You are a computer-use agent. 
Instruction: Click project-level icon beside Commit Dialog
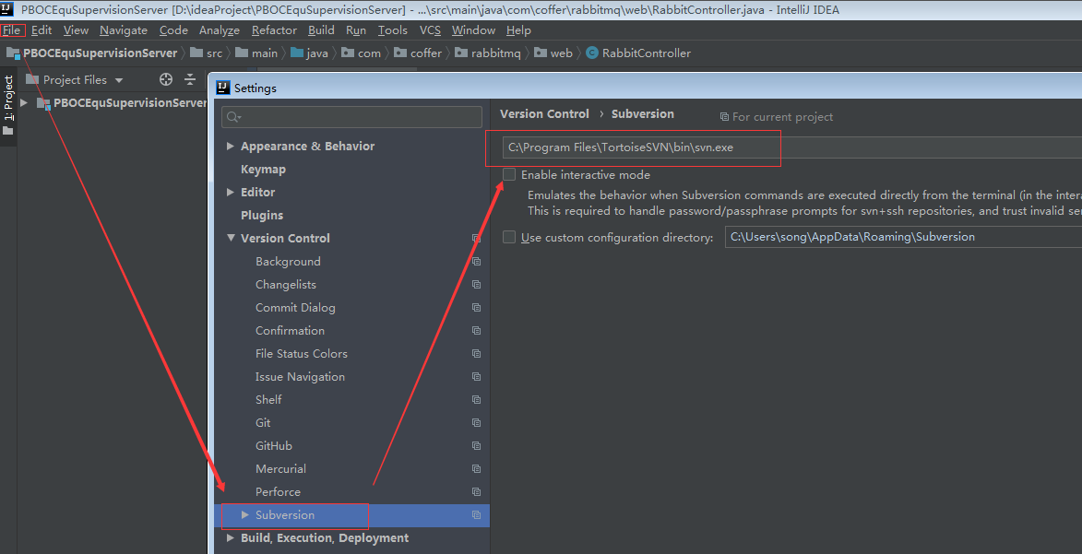point(476,308)
